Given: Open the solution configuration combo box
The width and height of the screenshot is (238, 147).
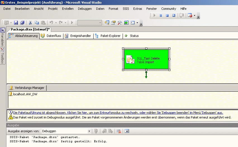Looking at the screenshot, I should [90, 23].
